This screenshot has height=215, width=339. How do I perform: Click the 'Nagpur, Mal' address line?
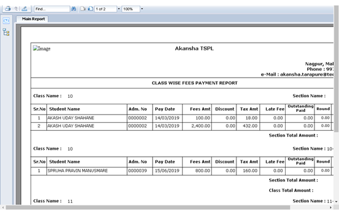[319, 64]
